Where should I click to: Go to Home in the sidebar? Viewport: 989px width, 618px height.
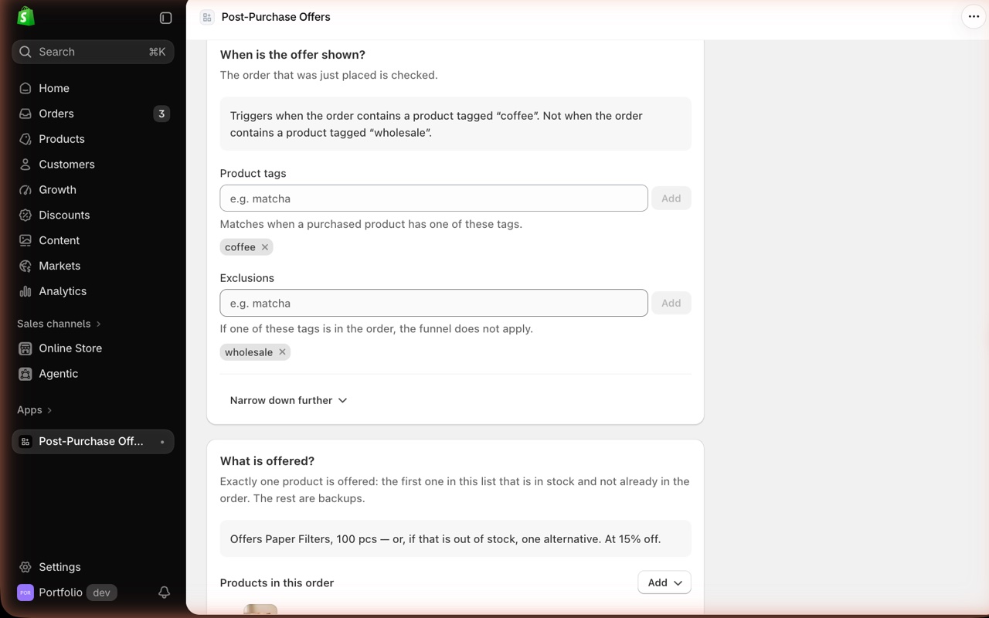click(93, 88)
